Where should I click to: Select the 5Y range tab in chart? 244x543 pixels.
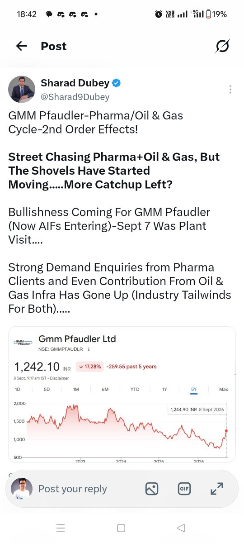pyautogui.click(x=194, y=389)
